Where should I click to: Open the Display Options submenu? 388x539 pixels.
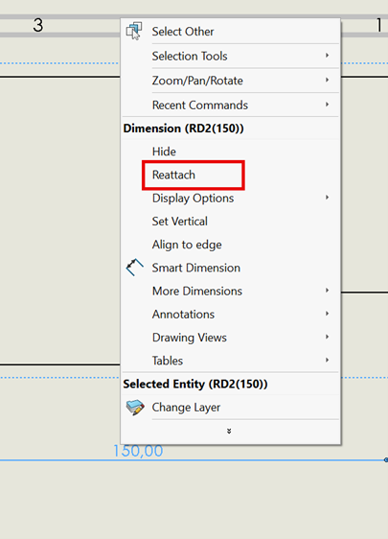coord(230,198)
